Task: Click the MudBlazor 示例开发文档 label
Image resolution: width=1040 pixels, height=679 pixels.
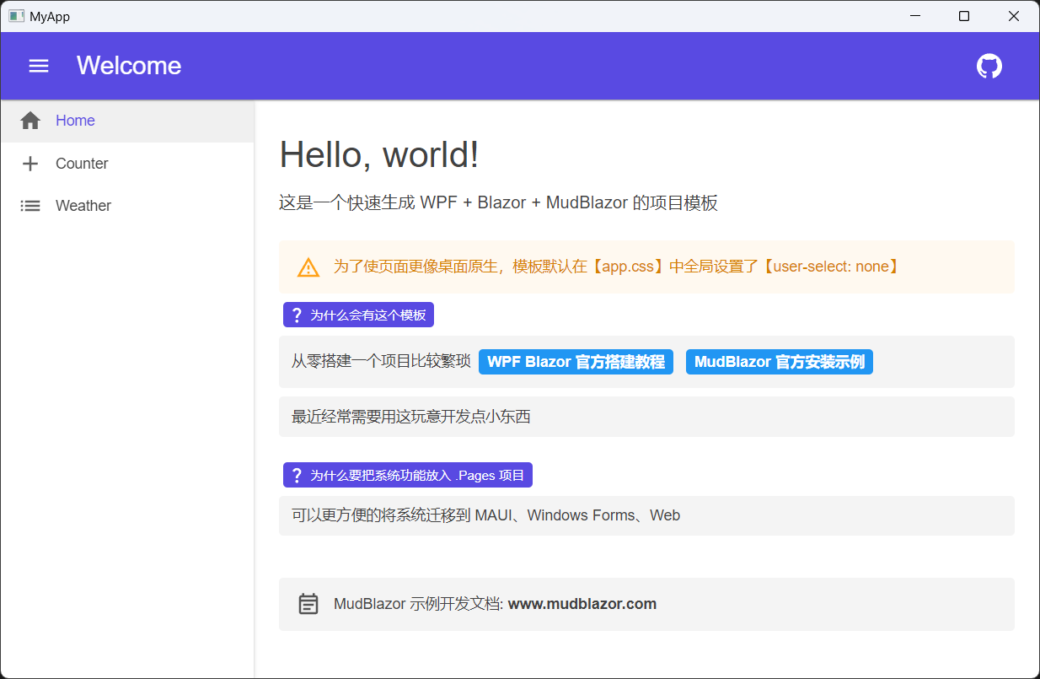Action: (419, 604)
